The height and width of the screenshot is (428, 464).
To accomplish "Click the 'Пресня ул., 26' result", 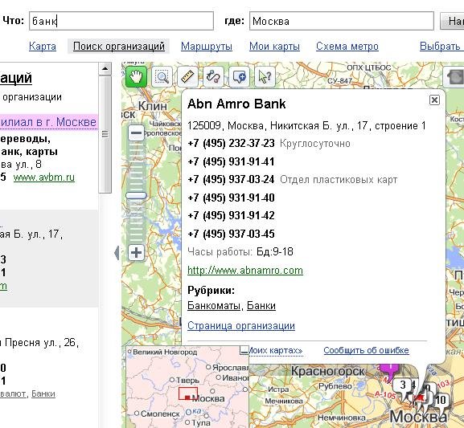I will tap(39, 343).
